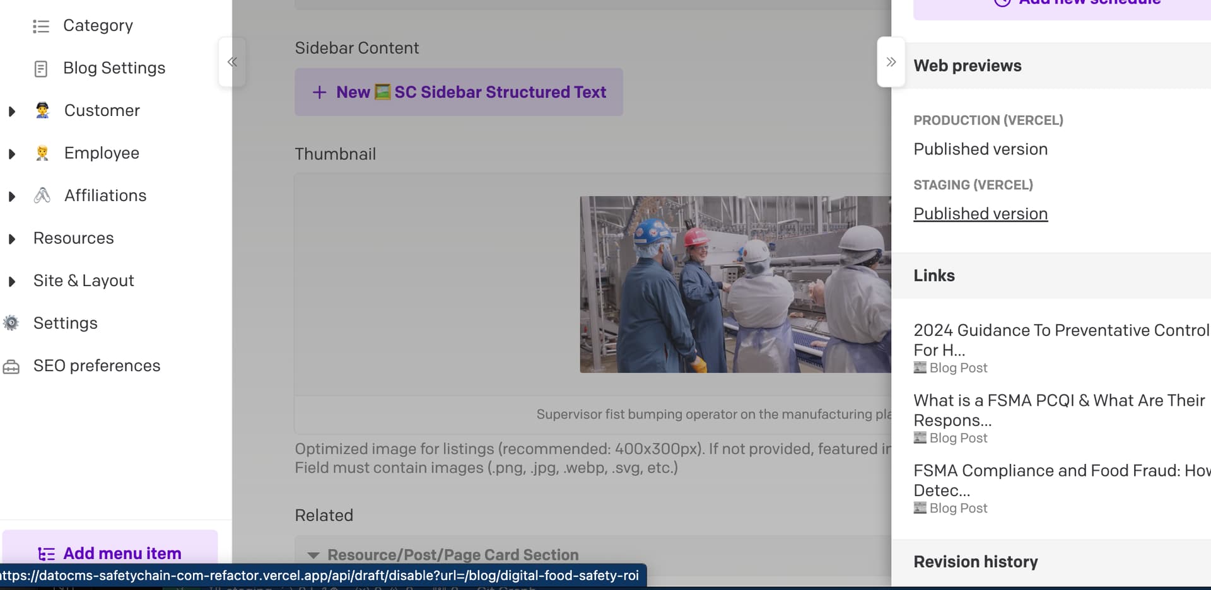Click the thumbnail caption text
The image size is (1211, 590).
pyautogui.click(x=713, y=414)
